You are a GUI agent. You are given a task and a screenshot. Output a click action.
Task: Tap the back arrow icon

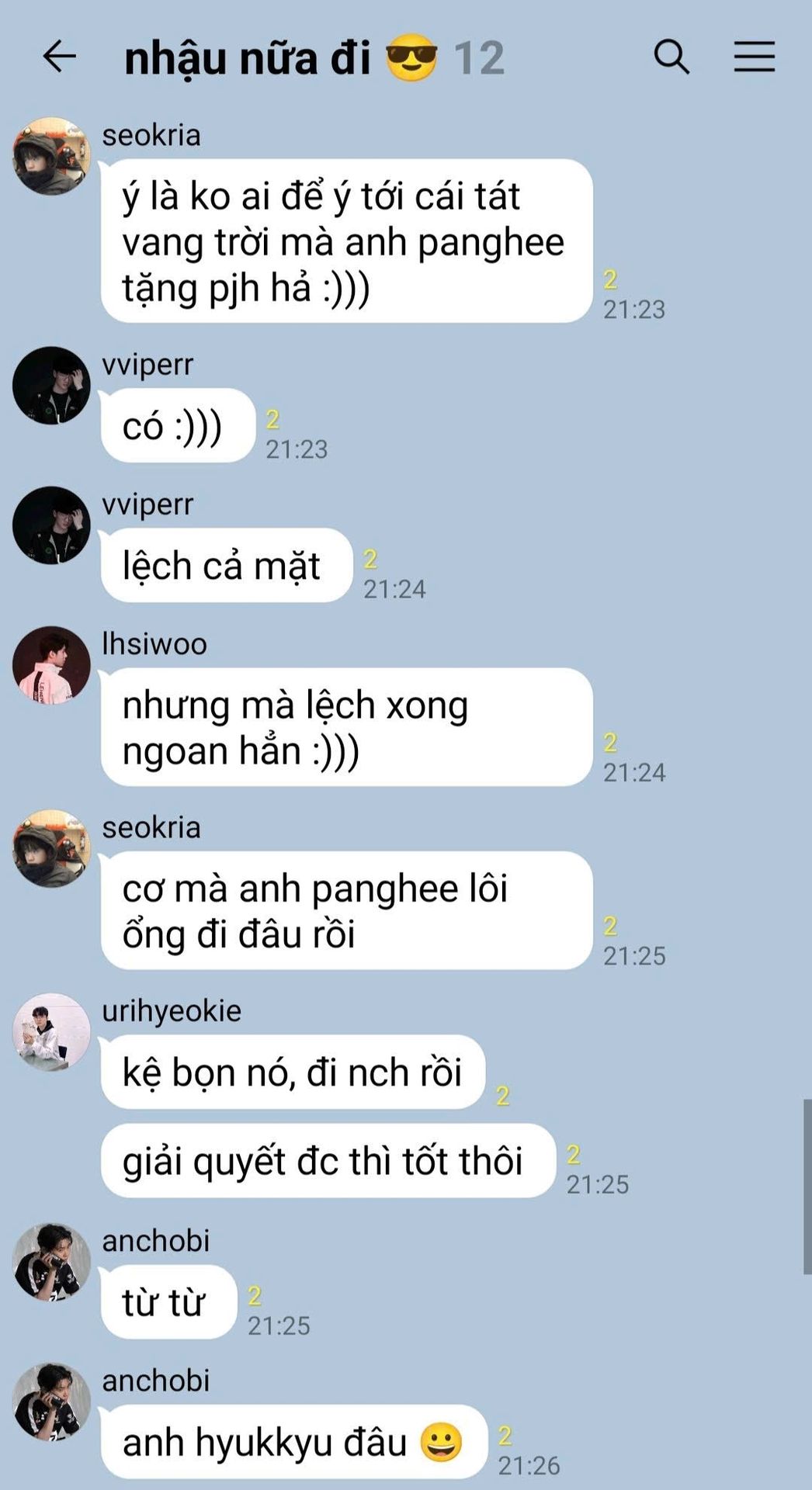tap(59, 57)
